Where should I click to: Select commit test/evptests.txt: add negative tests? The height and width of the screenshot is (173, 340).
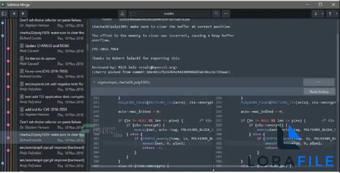[x=52, y=86]
